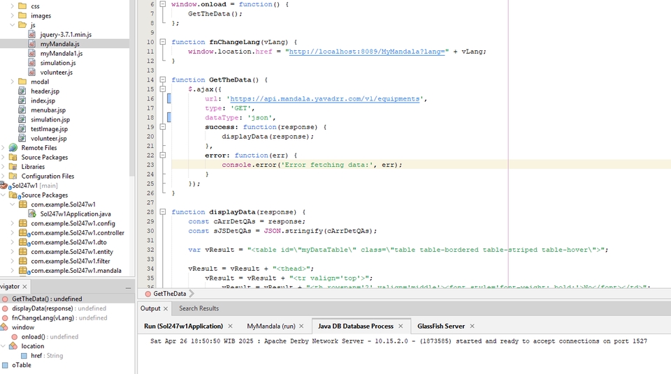Switch to the Search Results tab
This screenshot has width=671, height=374.
click(x=199, y=308)
